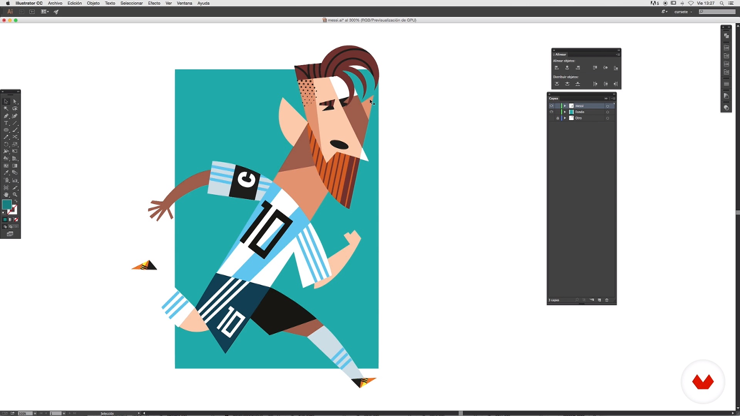
Task: Select the Artboard tool
Action: (6, 188)
